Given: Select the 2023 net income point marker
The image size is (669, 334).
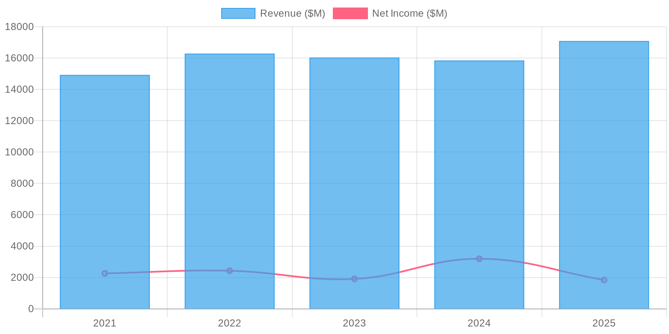Looking at the screenshot, I should [354, 279].
